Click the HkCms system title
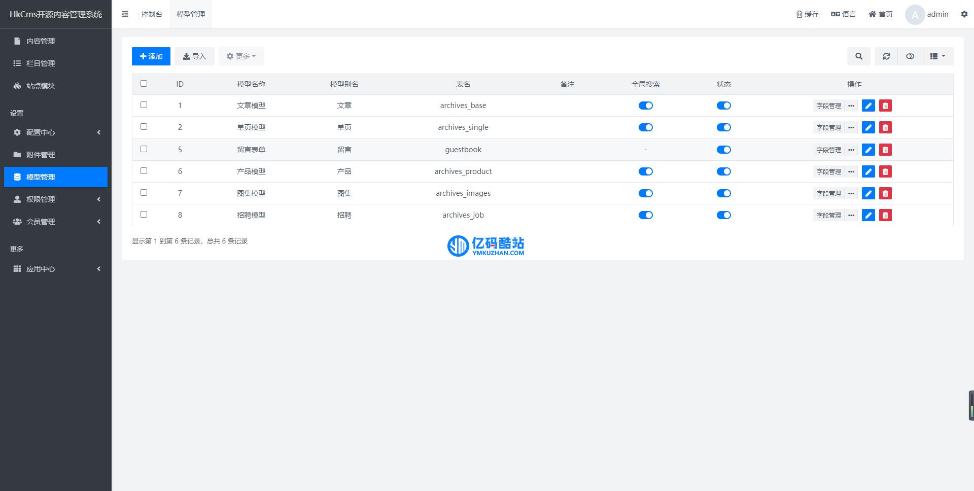Viewport: 974px width, 491px height. click(x=56, y=14)
